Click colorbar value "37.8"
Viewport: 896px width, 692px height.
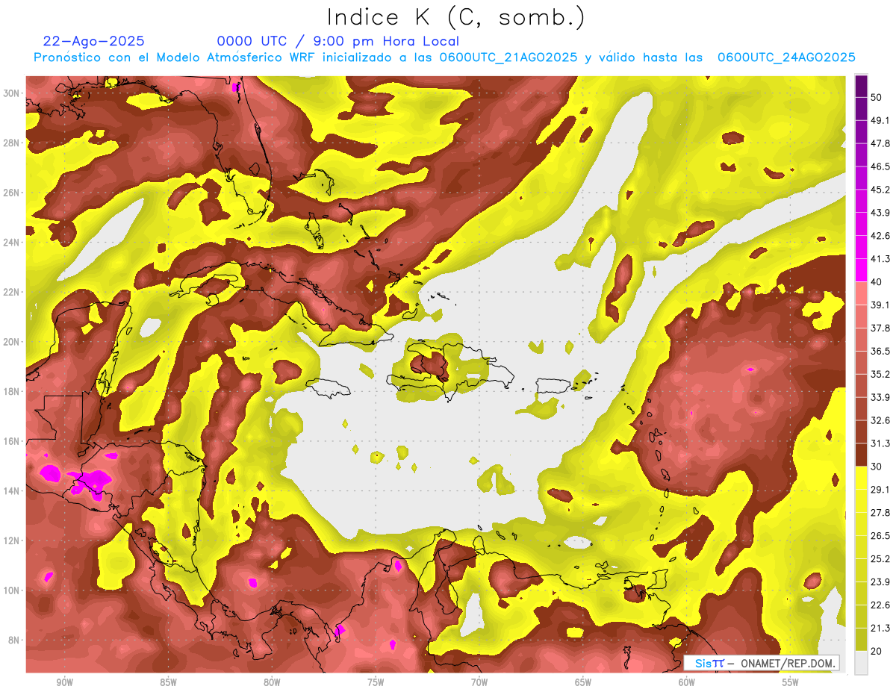[880, 328]
